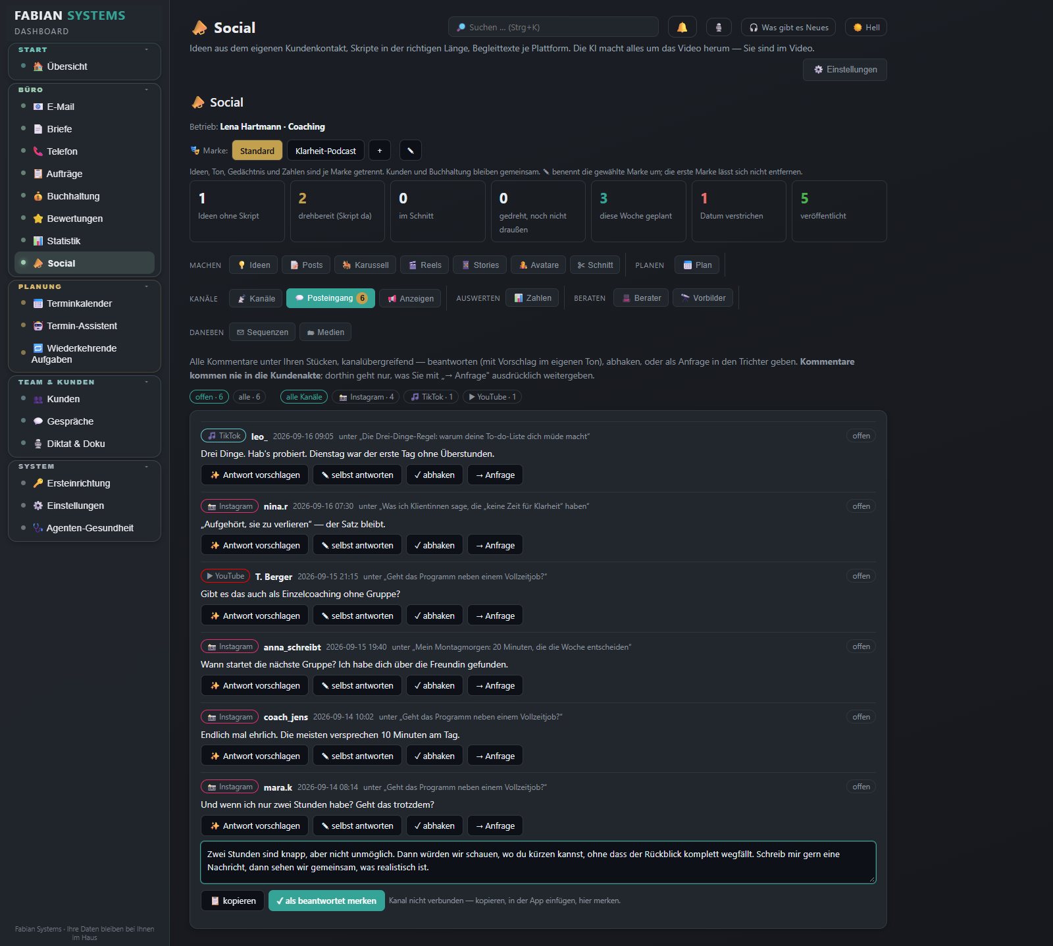Send anna_schreibt comment to Anfrage
Image resolution: width=1053 pixels, height=946 pixels.
point(495,685)
